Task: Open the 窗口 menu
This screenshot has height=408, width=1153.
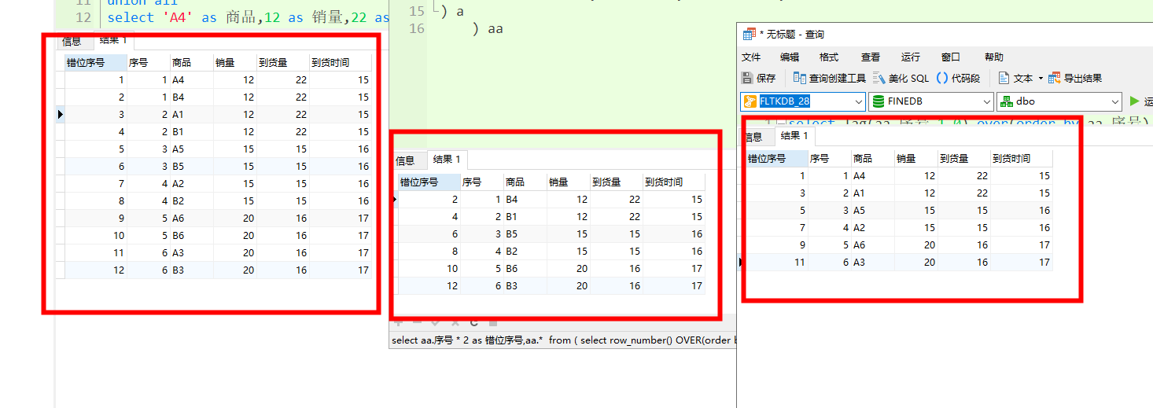Action: [951, 57]
